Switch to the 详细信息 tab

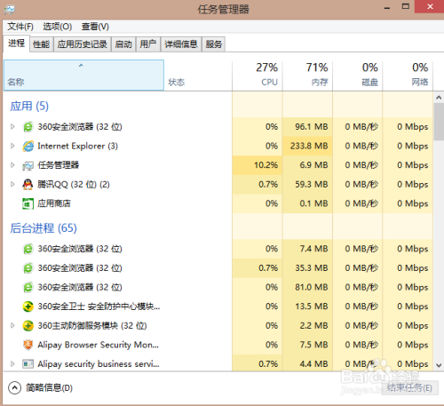tap(181, 44)
